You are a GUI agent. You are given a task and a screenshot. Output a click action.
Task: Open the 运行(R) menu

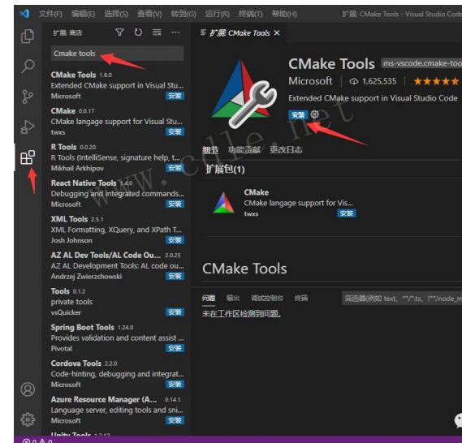(217, 14)
